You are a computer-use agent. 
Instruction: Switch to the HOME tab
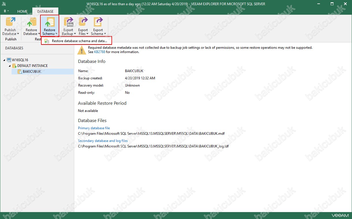coord(23,12)
